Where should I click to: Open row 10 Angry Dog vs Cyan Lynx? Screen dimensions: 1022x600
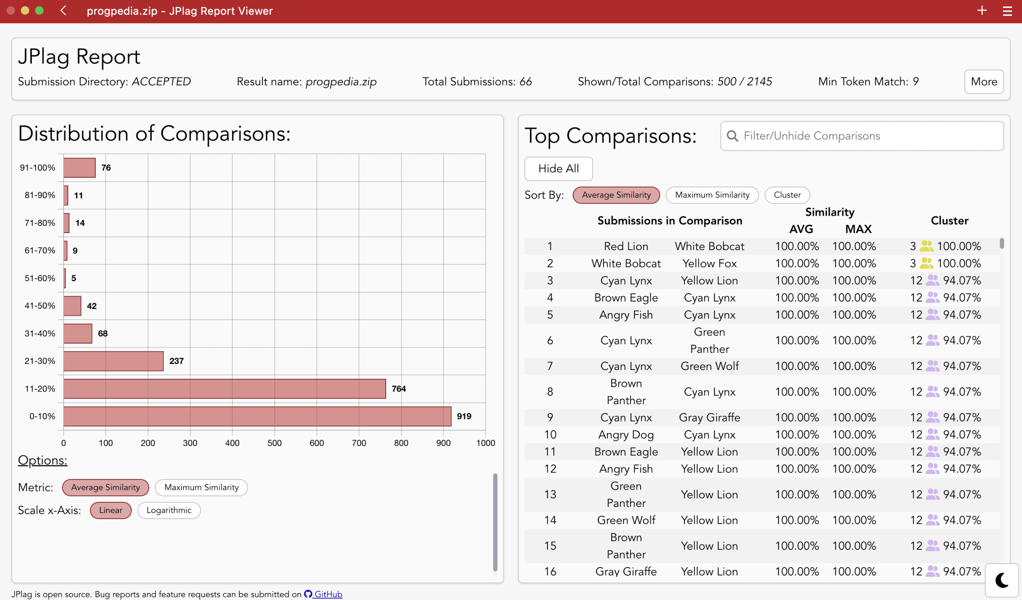[x=762, y=434]
